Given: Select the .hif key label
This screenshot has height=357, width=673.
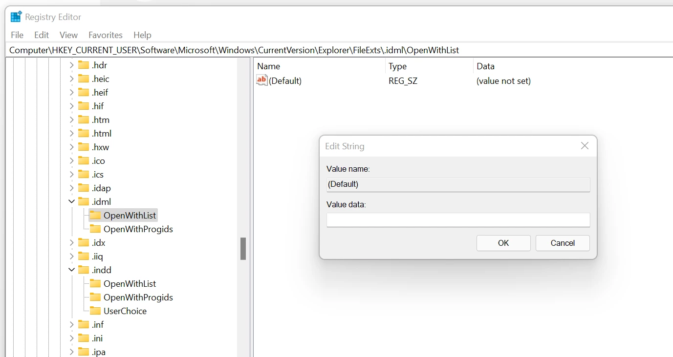Looking at the screenshot, I should tap(98, 106).
